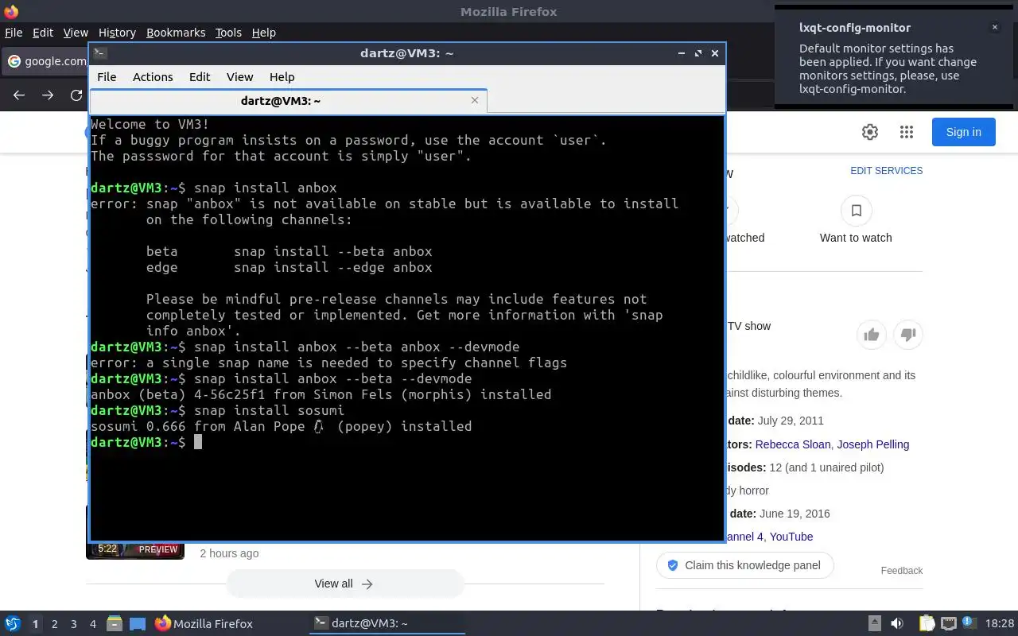Open the terminal Edit menu
The width and height of the screenshot is (1018, 636).
[x=200, y=77]
